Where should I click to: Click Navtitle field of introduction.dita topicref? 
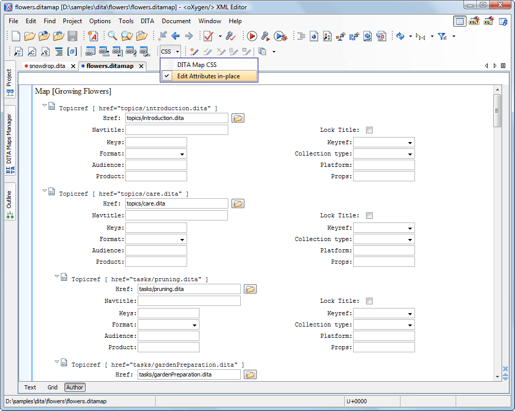177,130
